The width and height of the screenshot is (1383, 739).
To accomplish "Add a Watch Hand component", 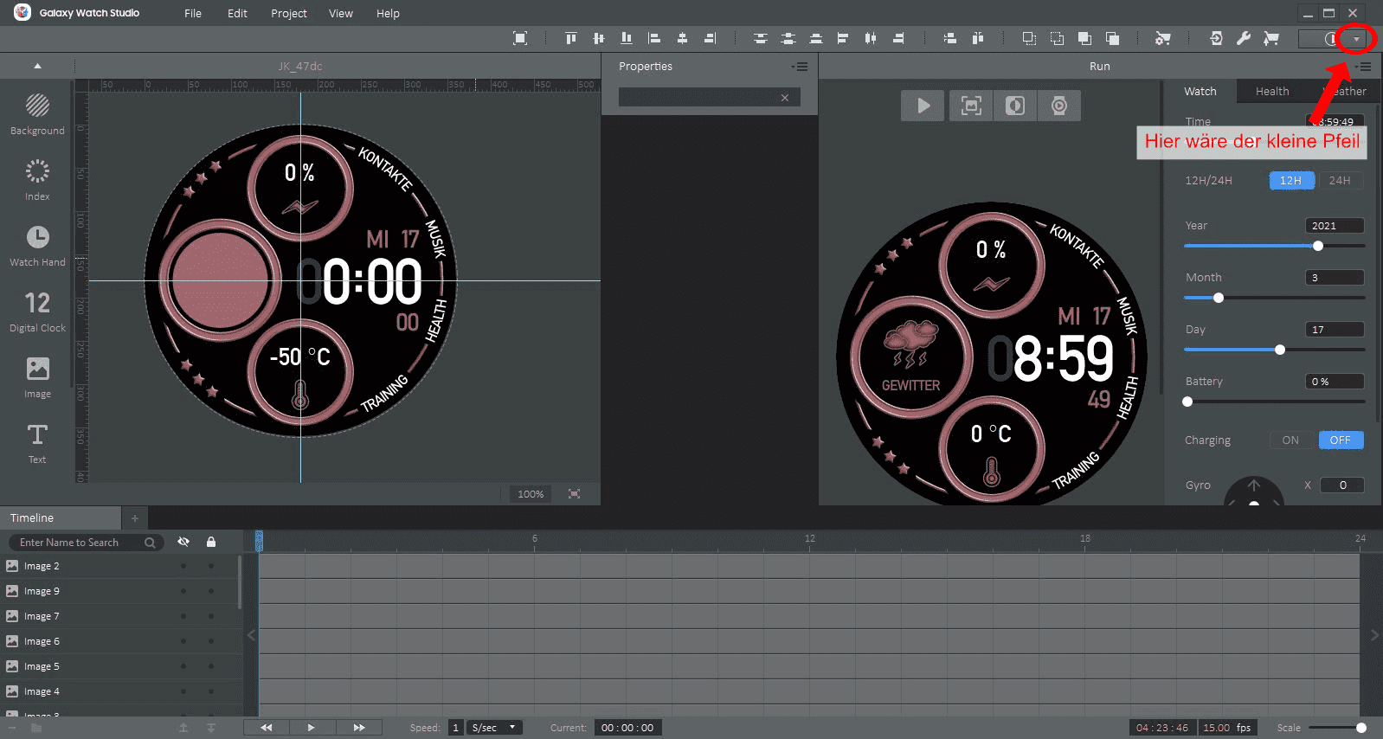I will pyautogui.click(x=37, y=246).
